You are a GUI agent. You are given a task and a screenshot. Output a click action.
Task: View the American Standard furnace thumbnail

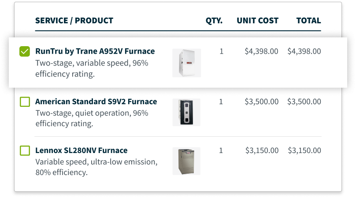pos(186,113)
